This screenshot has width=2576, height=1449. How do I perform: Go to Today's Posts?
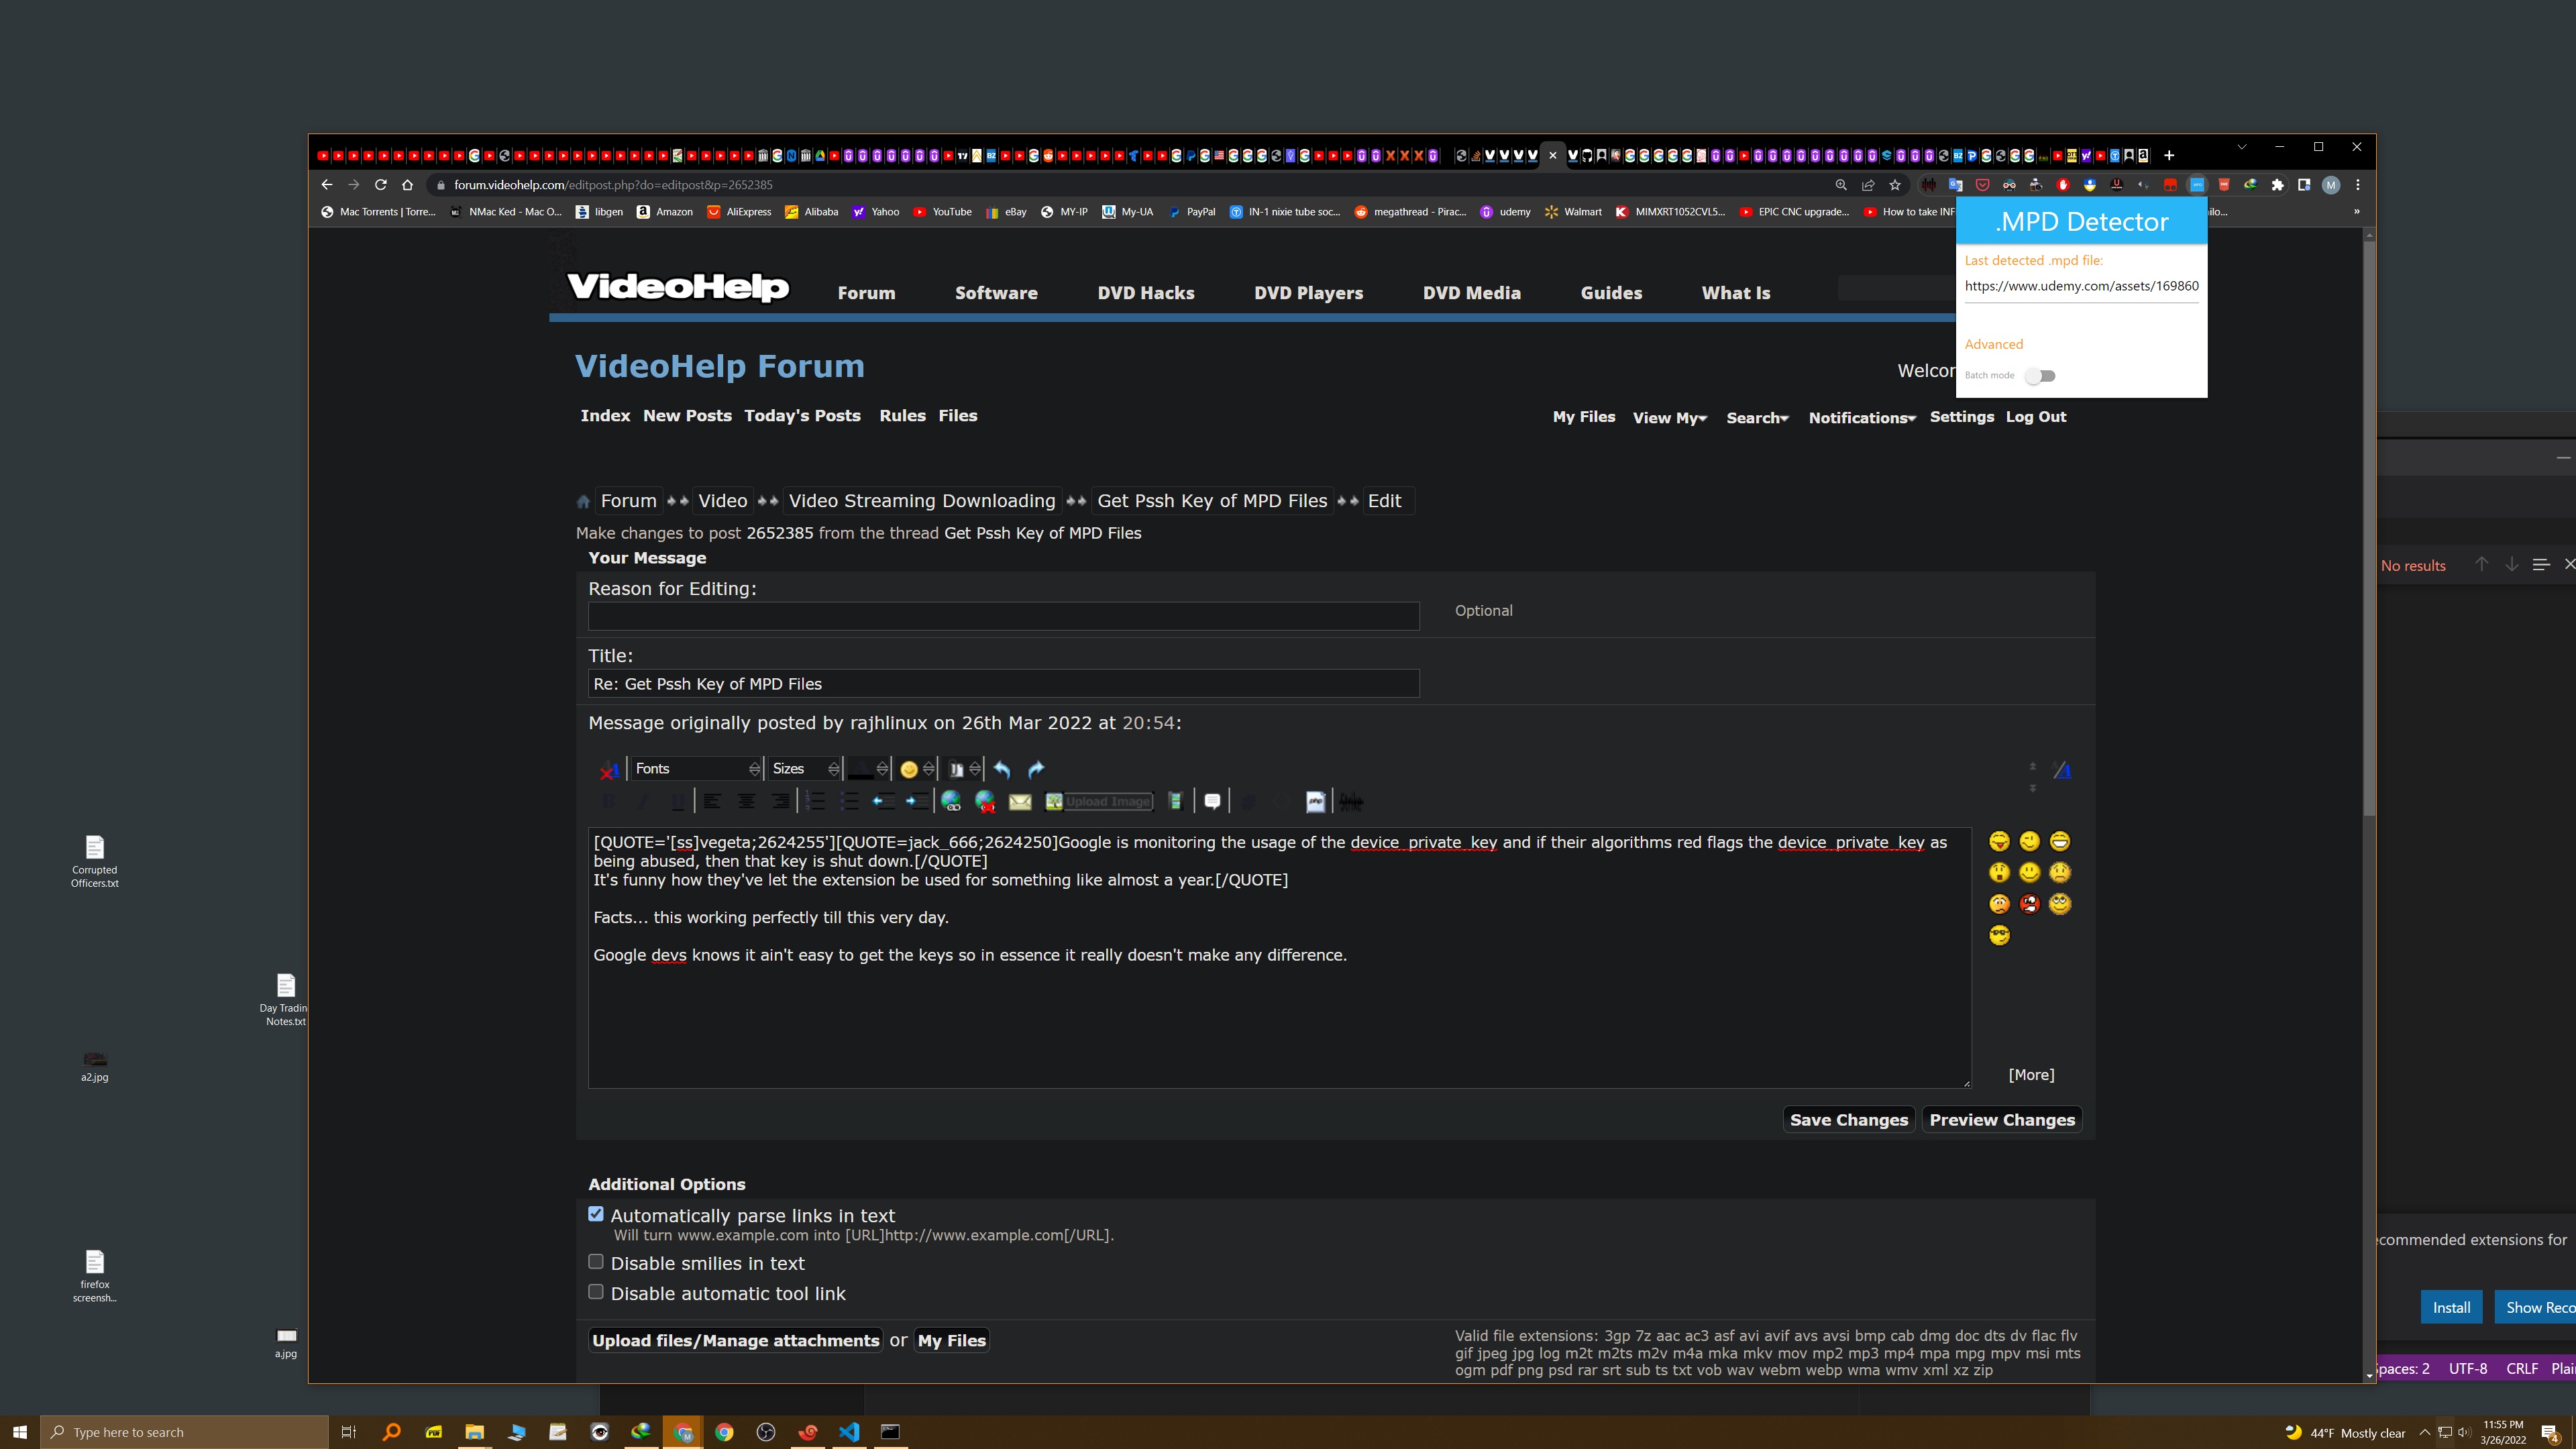point(802,416)
